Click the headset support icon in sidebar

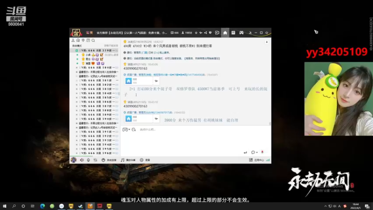(78, 41)
